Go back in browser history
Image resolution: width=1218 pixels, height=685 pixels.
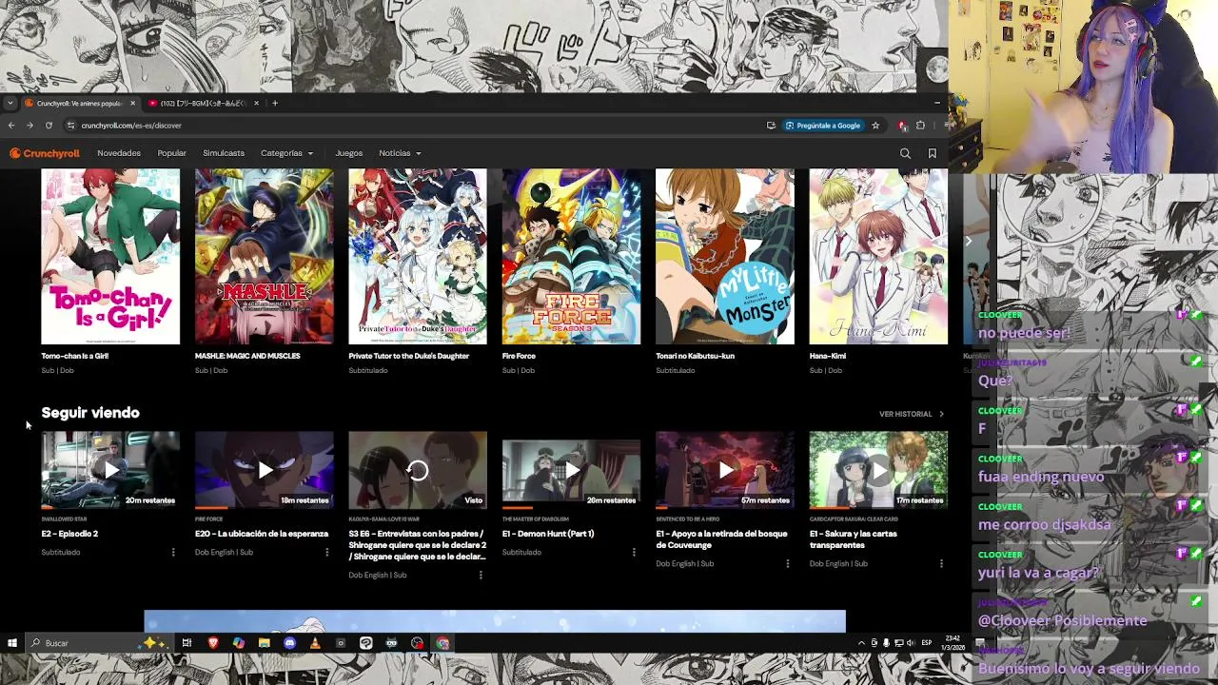pos(11,126)
